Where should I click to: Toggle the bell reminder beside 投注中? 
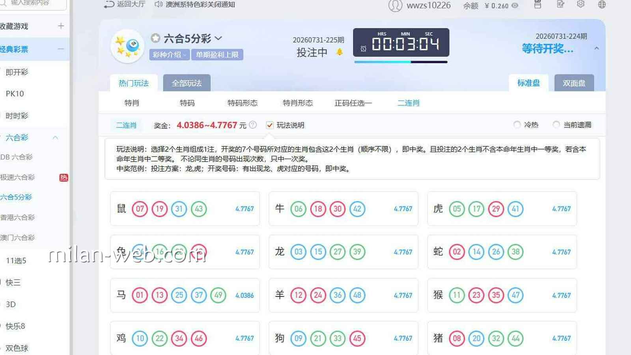tap(339, 52)
